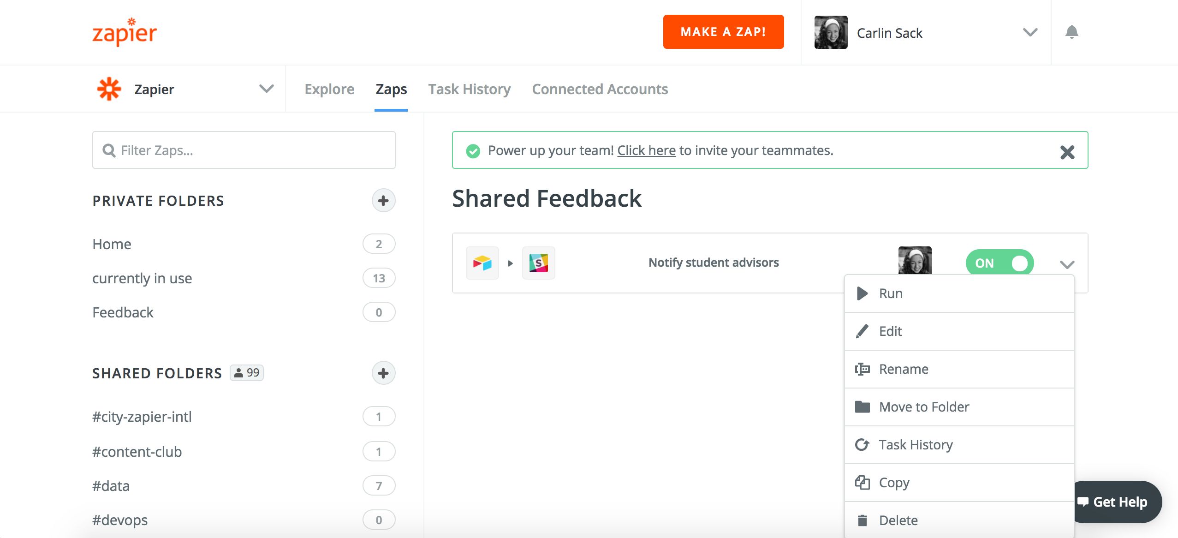Switch to the Task History tab
This screenshot has height=538, width=1178.
coord(469,89)
